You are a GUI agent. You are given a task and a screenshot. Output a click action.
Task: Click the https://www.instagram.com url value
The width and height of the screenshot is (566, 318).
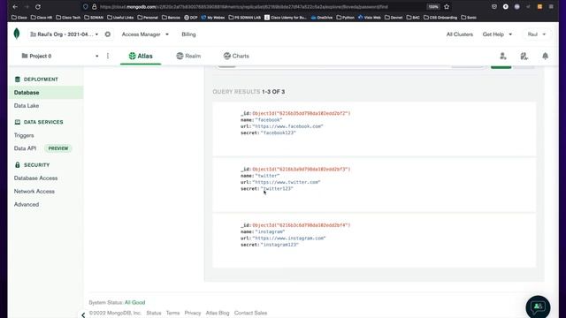pyautogui.click(x=289, y=238)
